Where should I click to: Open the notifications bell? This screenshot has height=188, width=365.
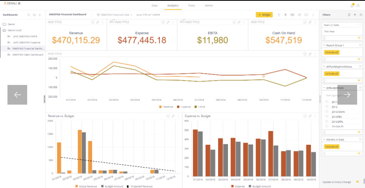(352, 6)
